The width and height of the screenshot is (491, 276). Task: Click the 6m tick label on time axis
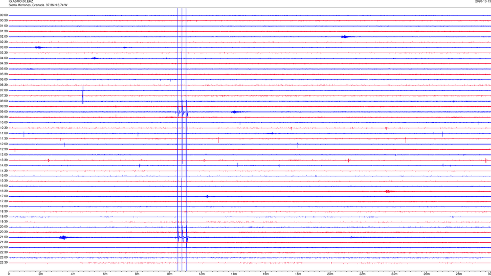coord(105,274)
